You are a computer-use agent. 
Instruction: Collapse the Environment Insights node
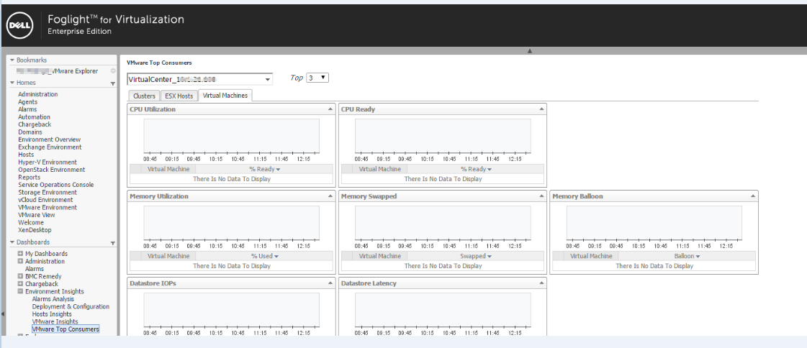[x=20, y=291]
